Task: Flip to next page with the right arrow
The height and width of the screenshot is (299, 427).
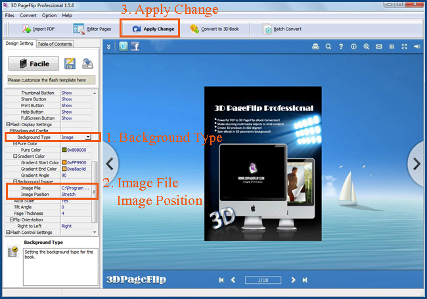Action: pyautogui.click(x=416, y=164)
